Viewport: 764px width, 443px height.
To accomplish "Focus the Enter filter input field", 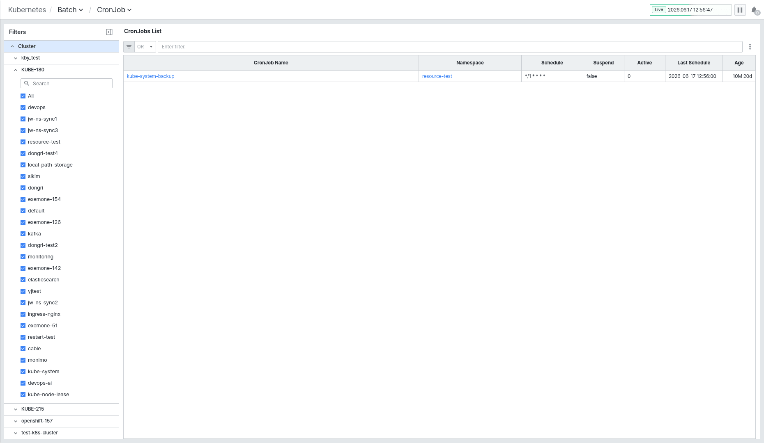I will tap(450, 47).
